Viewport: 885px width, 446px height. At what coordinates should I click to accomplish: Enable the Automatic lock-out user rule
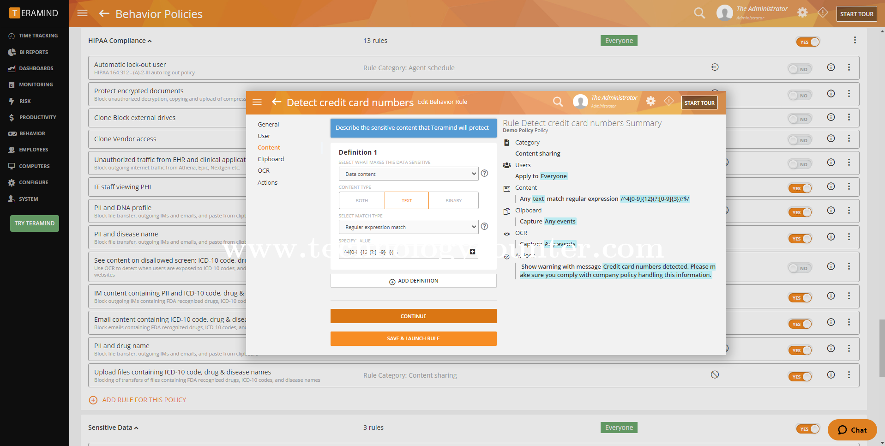800,69
